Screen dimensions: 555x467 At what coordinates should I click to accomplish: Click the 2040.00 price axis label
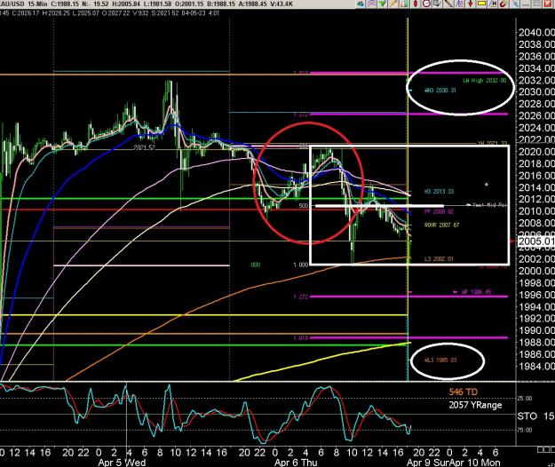pos(536,33)
